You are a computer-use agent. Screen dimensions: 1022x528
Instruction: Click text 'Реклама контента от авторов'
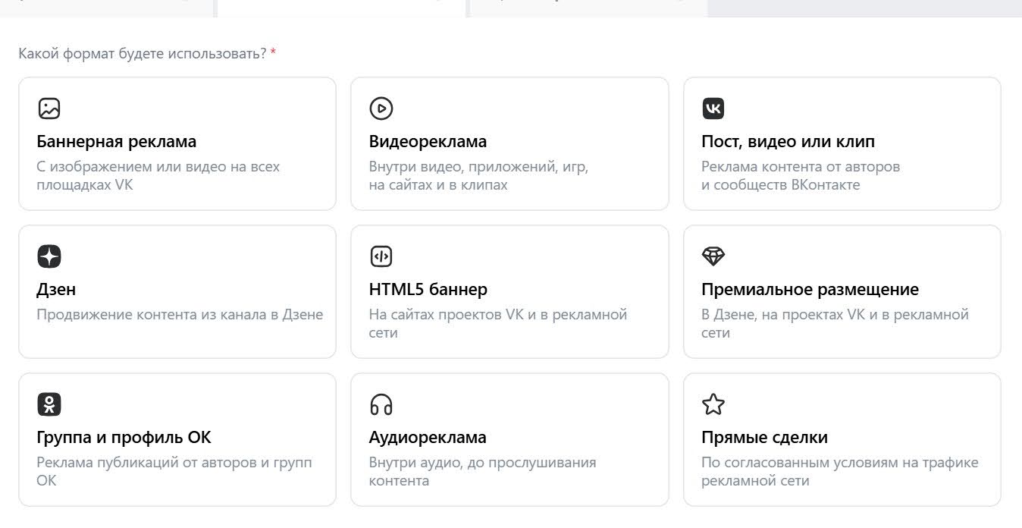801,166
